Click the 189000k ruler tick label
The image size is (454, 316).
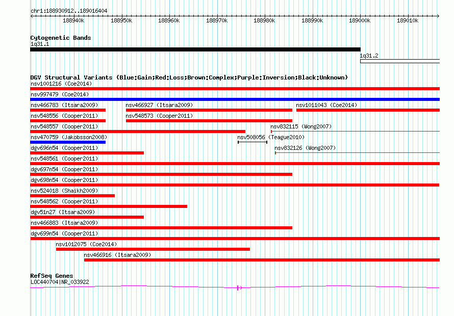tap(360, 20)
